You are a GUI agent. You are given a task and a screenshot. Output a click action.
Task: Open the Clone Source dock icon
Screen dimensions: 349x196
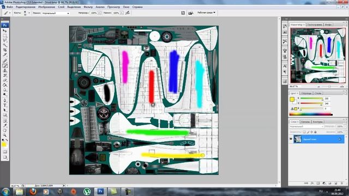coord(285,57)
